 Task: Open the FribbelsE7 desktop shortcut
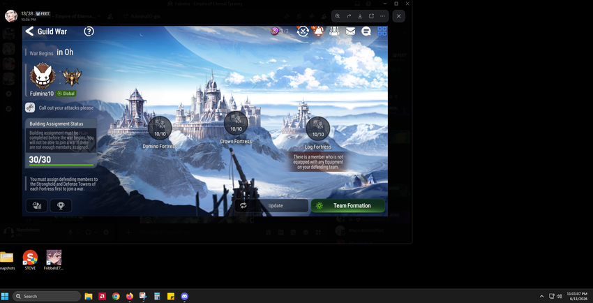54,260
